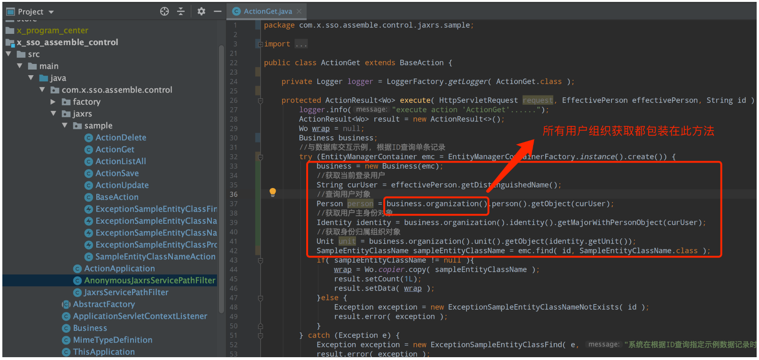Click the collapse all icon in Project panel
The image size is (759, 360).
pos(181,11)
